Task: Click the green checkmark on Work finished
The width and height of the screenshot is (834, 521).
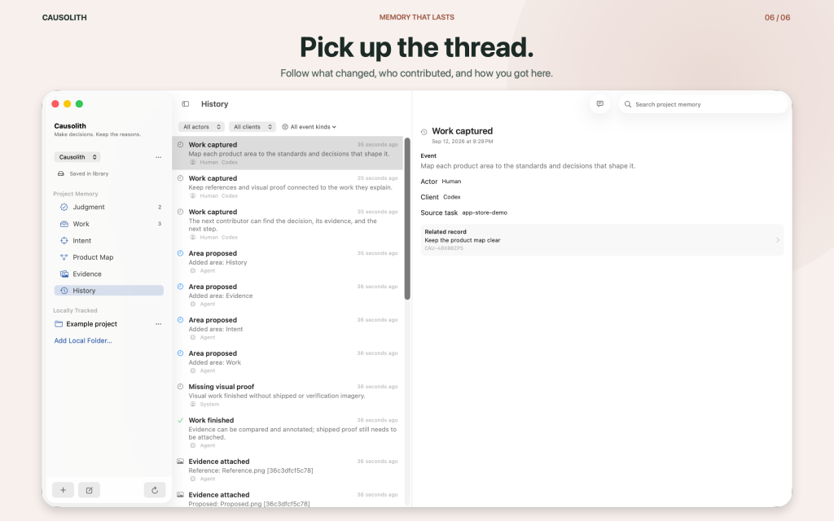Action: (x=180, y=420)
